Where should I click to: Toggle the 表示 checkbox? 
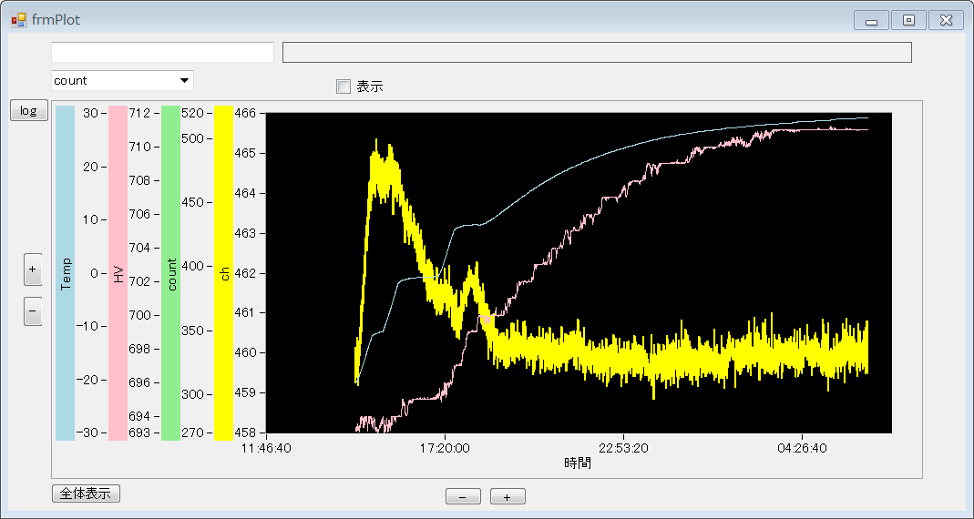[x=343, y=86]
